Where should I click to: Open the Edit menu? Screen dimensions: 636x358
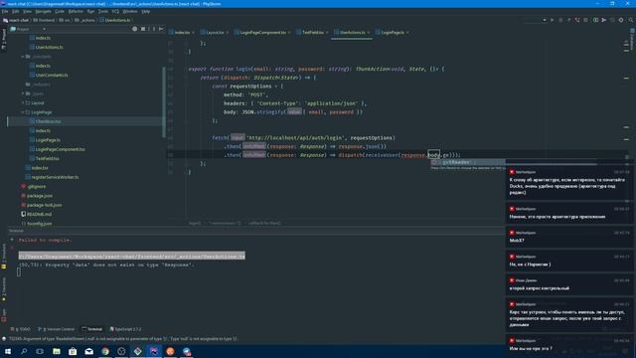16,11
